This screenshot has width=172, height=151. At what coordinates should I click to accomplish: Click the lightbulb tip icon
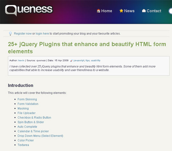click(10, 34)
